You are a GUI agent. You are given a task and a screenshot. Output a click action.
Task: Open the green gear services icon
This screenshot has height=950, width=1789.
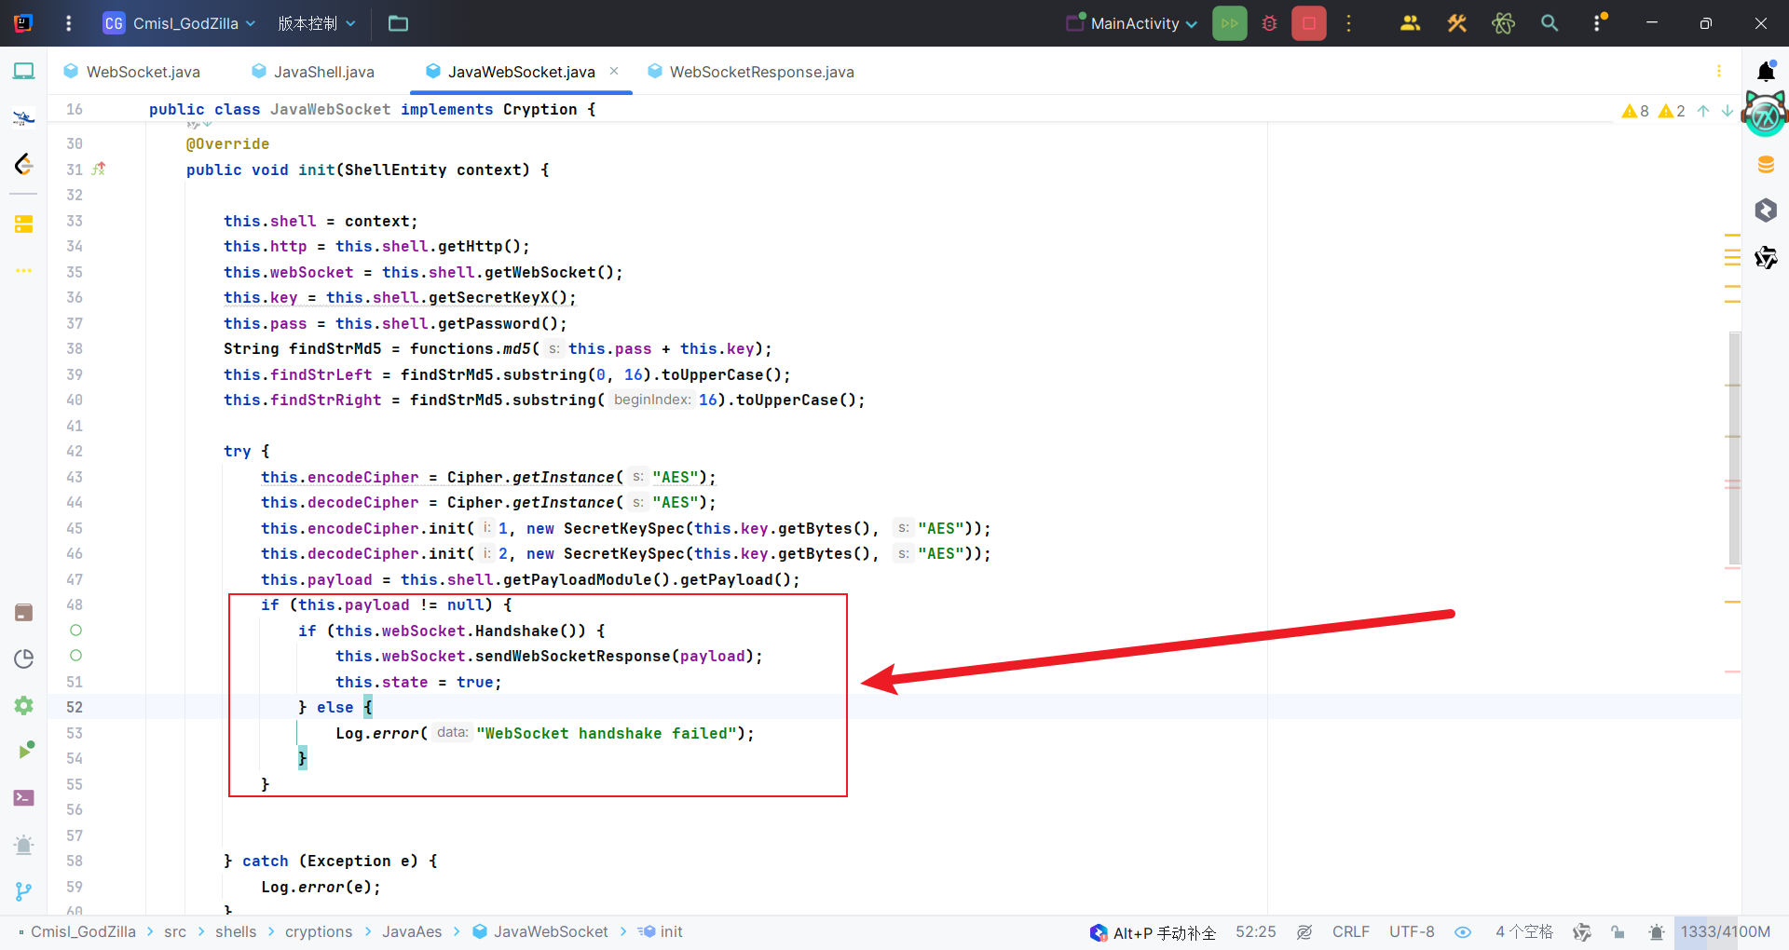[x=23, y=705]
